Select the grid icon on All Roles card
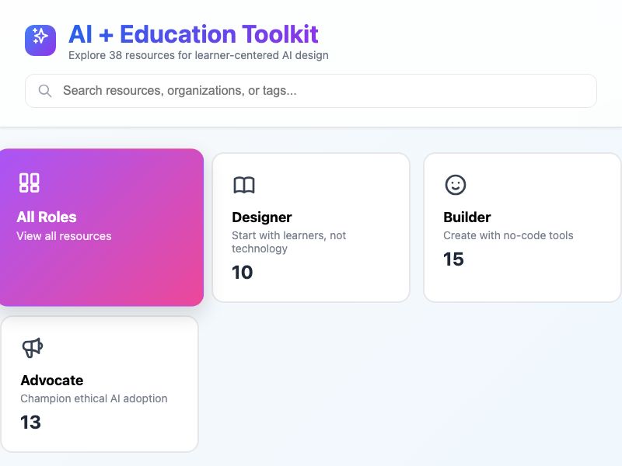The image size is (622, 466). click(29, 183)
